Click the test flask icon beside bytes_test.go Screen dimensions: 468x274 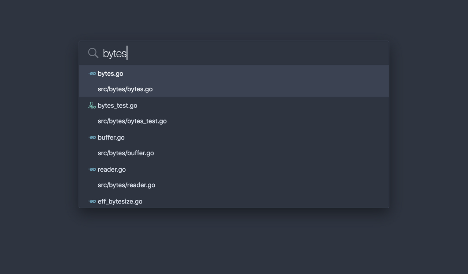coord(92,106)
